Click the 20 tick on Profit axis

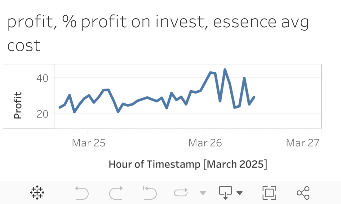(x=42, y=114)
